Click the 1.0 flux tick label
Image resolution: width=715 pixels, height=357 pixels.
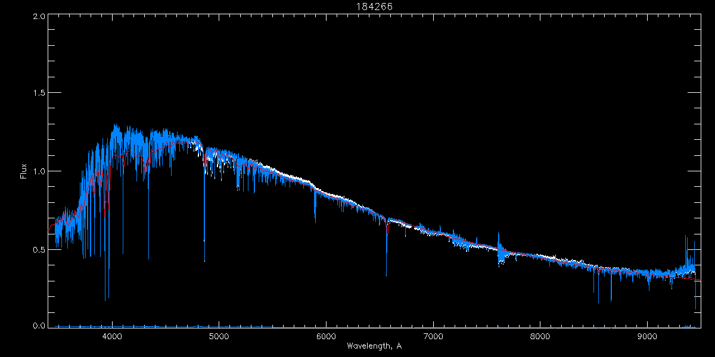[39, 171]
